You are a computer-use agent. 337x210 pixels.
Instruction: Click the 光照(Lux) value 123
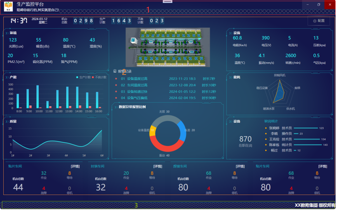pyautogui.click(x=13, y=40)
